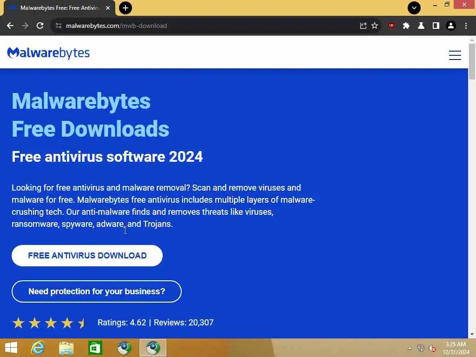Open the hamburger navigation menu

pos(455,55)
